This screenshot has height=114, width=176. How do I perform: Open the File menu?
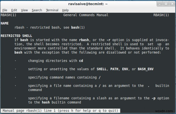5,10
